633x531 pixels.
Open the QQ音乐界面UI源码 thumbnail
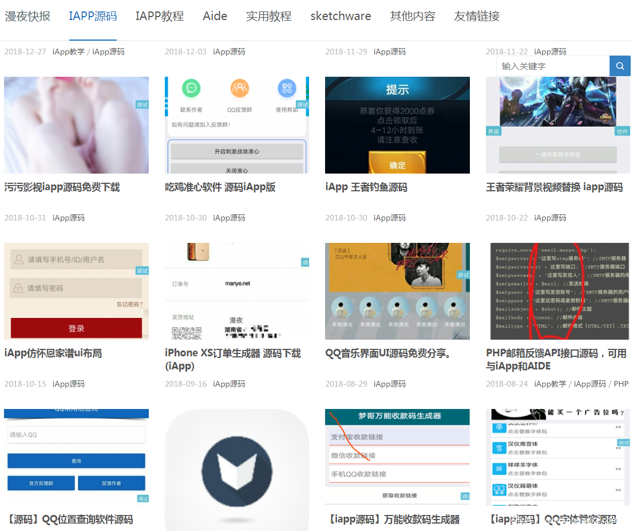click(x=397, y=291)
